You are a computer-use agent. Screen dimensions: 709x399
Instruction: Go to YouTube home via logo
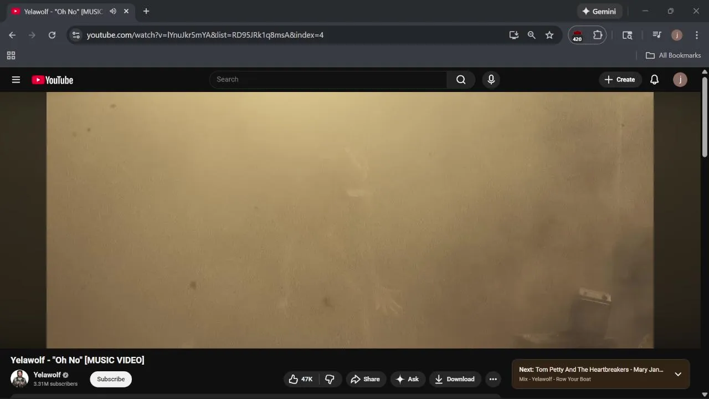pyautogui.click(x=52, y=80)
